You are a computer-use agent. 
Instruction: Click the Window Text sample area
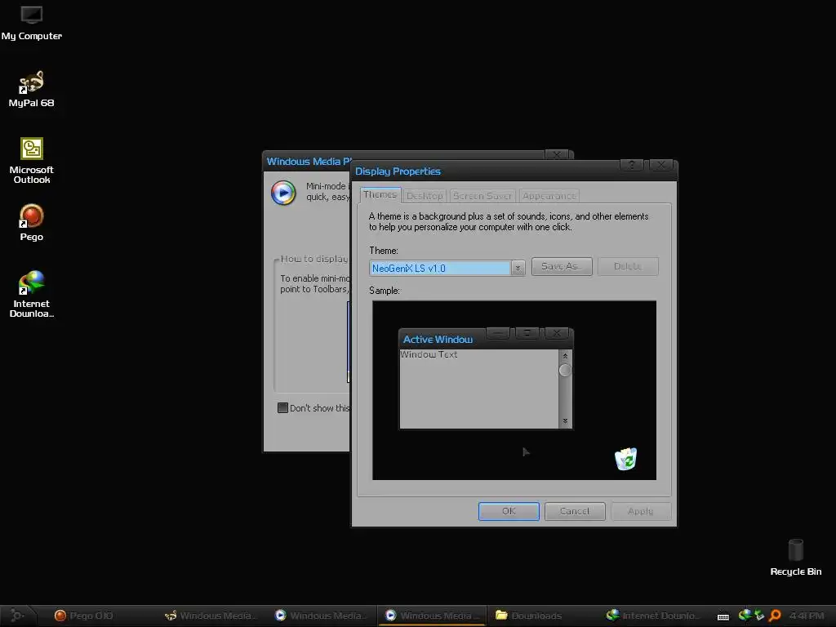click(x=429, y=354)
